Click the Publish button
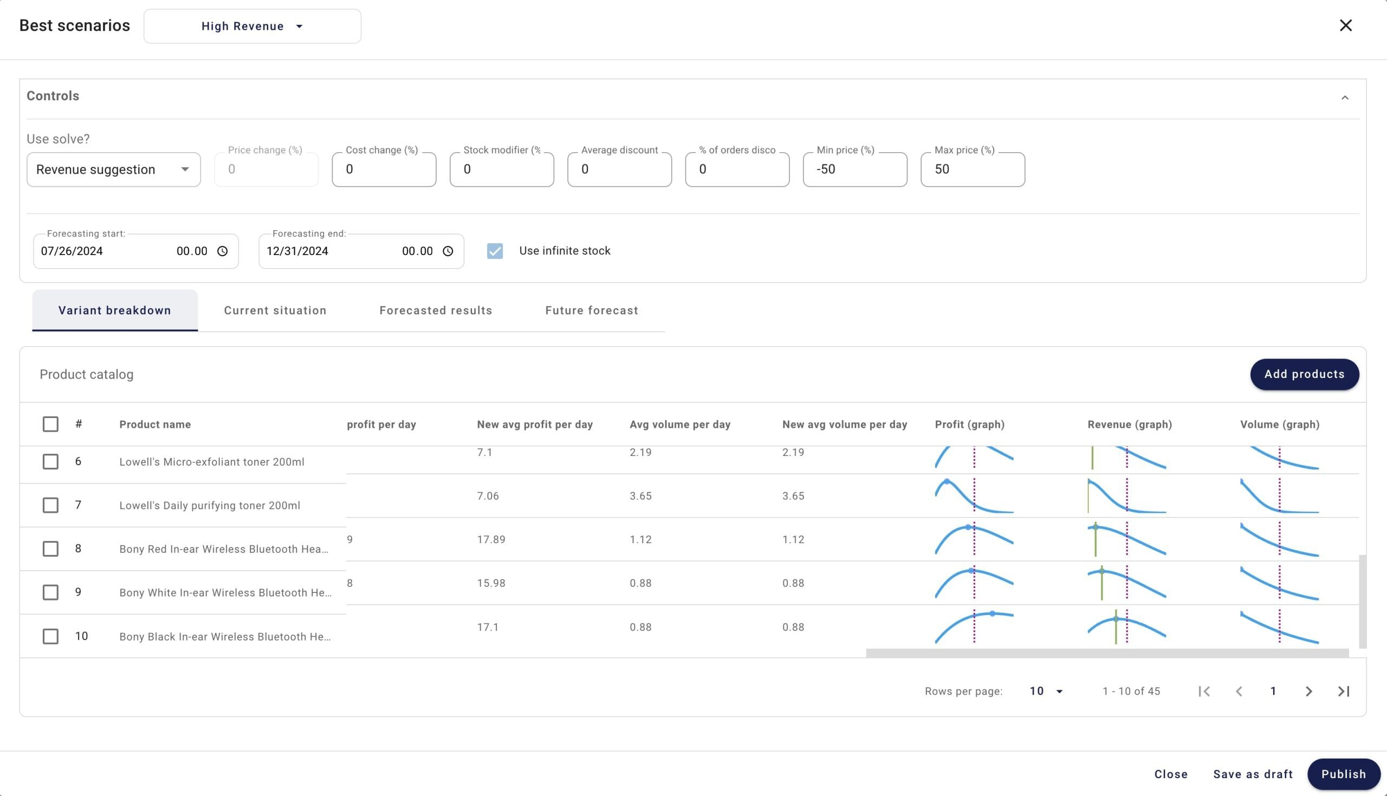 click(x=1344, y=774)
